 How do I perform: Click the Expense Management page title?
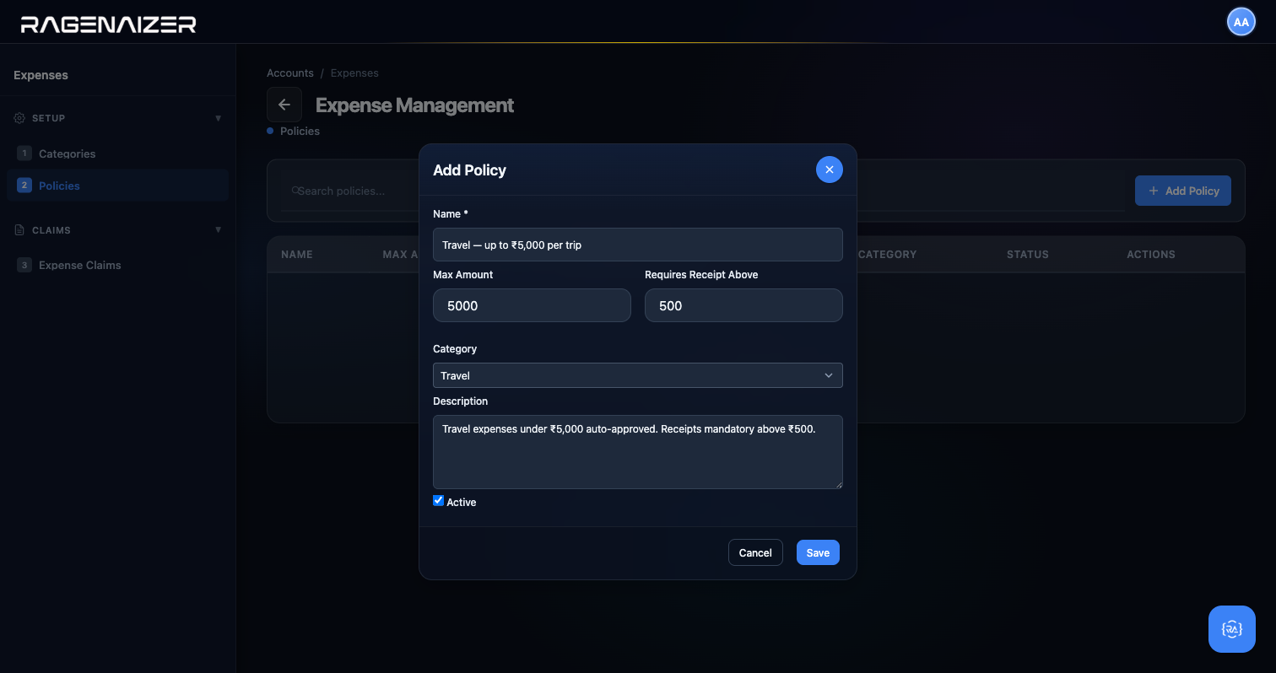pos(414,105)
